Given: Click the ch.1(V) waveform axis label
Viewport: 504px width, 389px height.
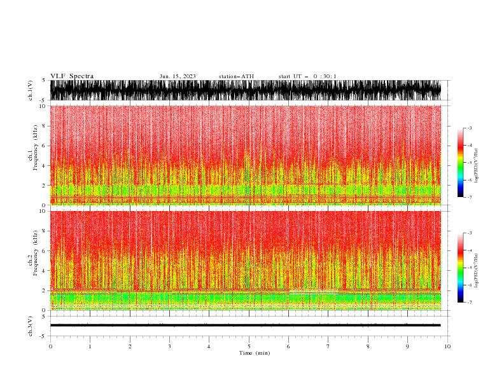Looking at the screenshot, I should 31,90.
